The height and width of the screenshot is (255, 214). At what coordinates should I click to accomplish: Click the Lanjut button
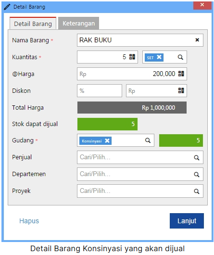[187, 221]
